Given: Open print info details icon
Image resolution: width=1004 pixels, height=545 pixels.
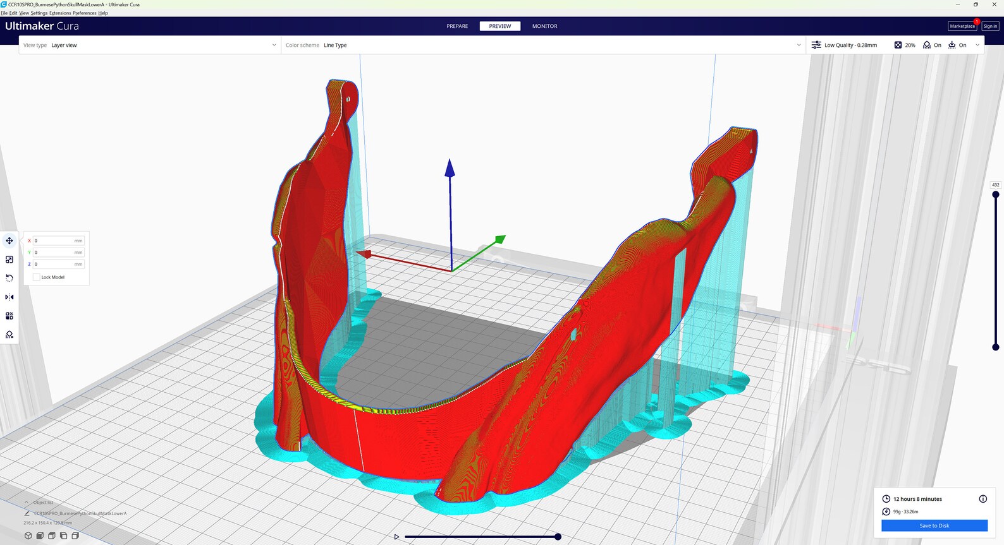Looking at the screenshot, I should (x=983, y=499).
